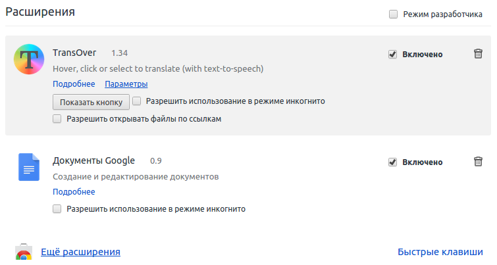Disable the TransOver extension checkbox
The height and width of the screenshot is (265, 497).
pos(392,55)
